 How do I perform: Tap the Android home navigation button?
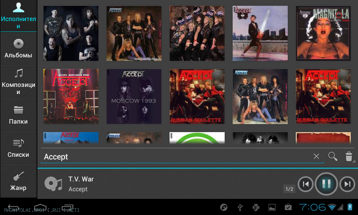pyautogui.click(x=40, y=207)
